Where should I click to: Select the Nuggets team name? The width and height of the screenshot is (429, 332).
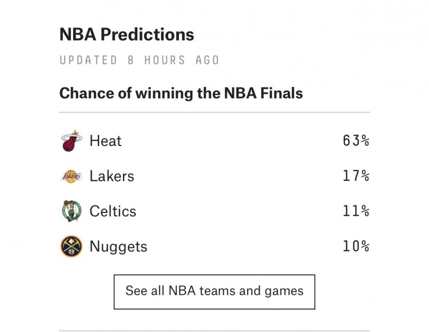tap(118, 247)
